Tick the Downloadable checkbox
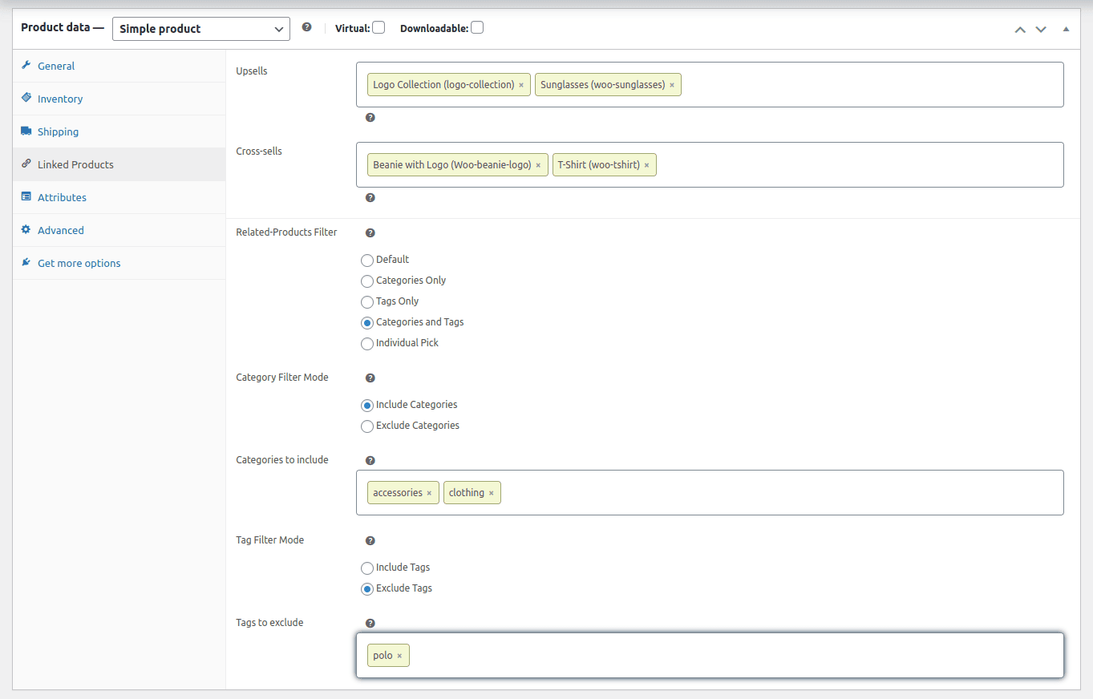This screenshot has height=699, width=1093. coord(477,28)
